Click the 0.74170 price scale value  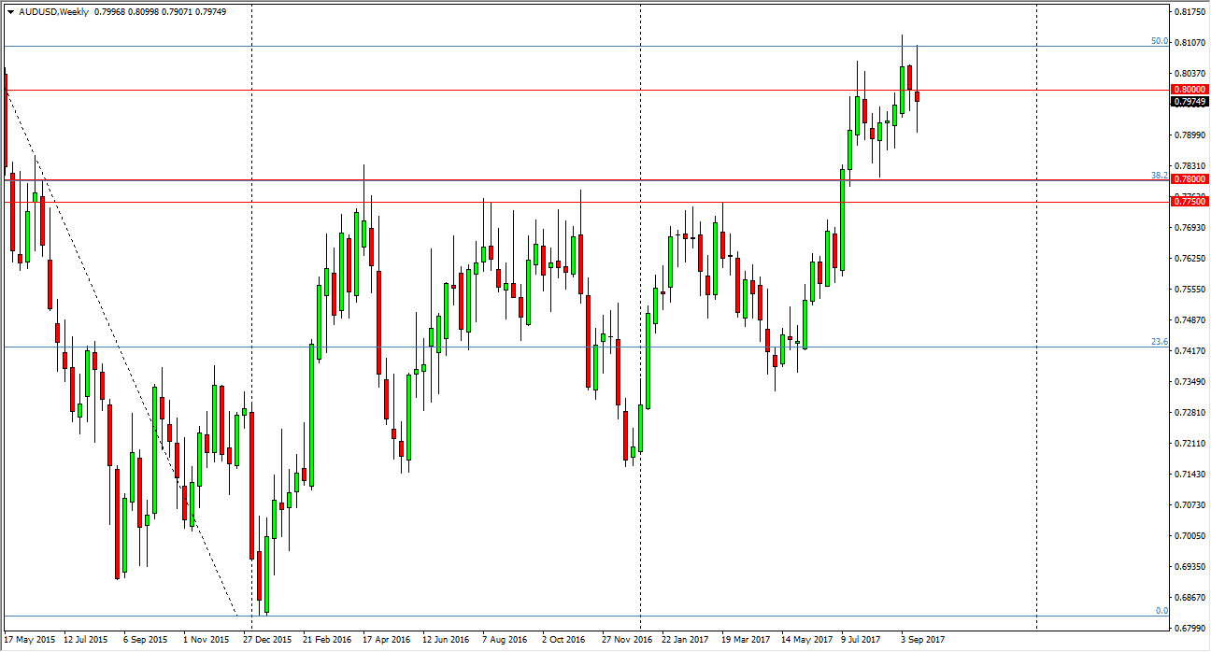[x=1189, y=351]
